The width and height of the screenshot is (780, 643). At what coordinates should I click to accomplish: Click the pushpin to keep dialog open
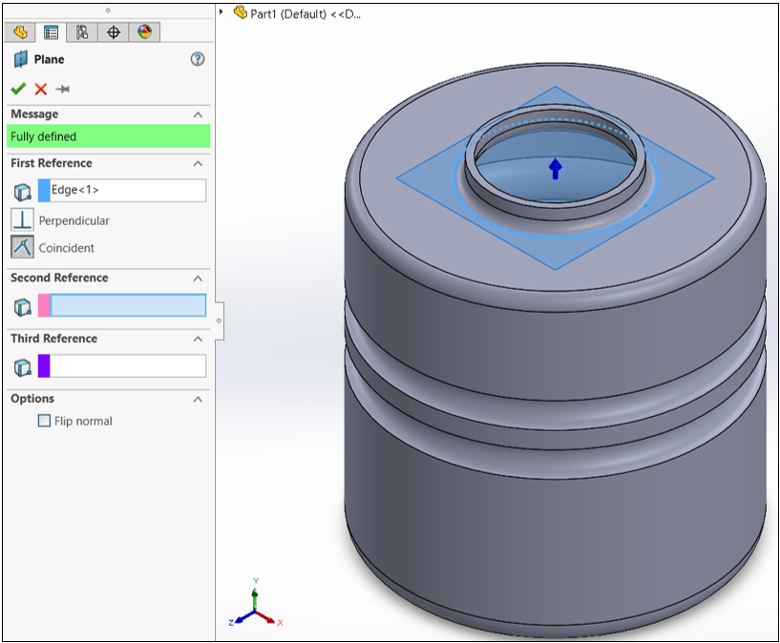click(x=63, y=88)
